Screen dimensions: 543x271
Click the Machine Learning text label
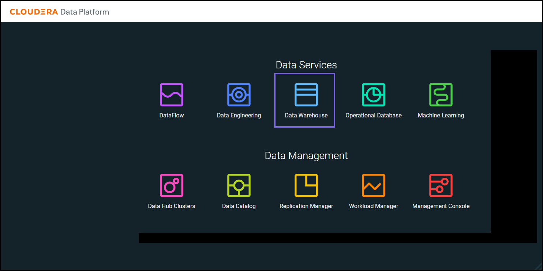[441, 116]
